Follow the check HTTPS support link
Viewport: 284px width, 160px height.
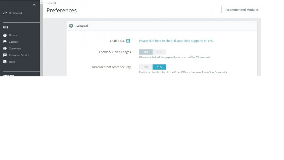(176, 41)
